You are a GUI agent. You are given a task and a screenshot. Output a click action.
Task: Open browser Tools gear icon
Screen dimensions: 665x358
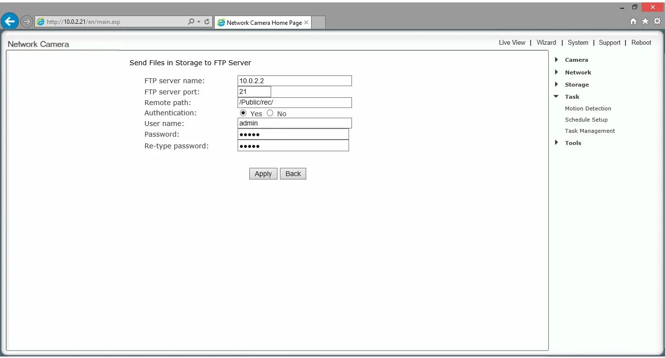pyautogui.click(x=657, y=21)
